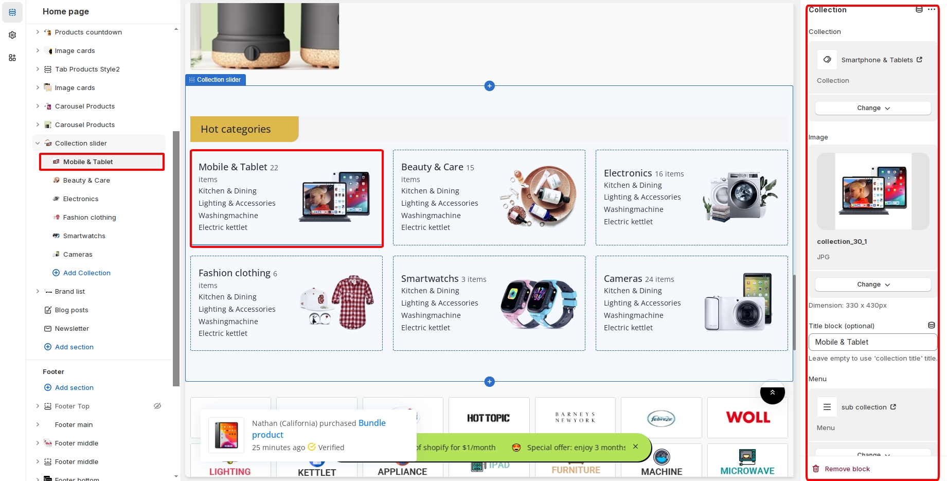This screenshot has width=947, height=481.
Task: Toggle visibility of Footer Top section
Action: [x=157, y=406]
